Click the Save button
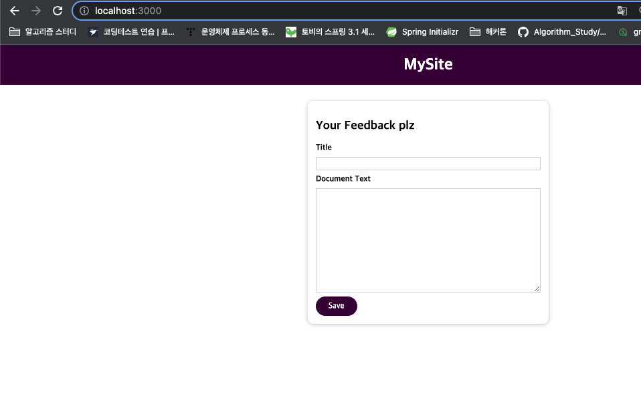The image size is (641, 404). point(337,306)
